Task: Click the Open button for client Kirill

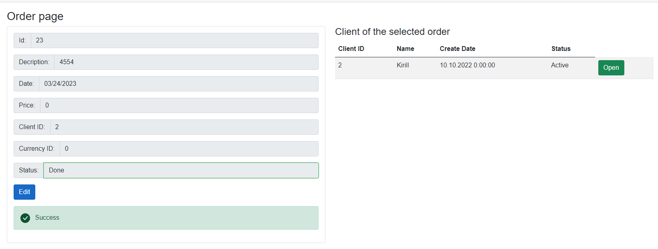Action: (611, 67)
